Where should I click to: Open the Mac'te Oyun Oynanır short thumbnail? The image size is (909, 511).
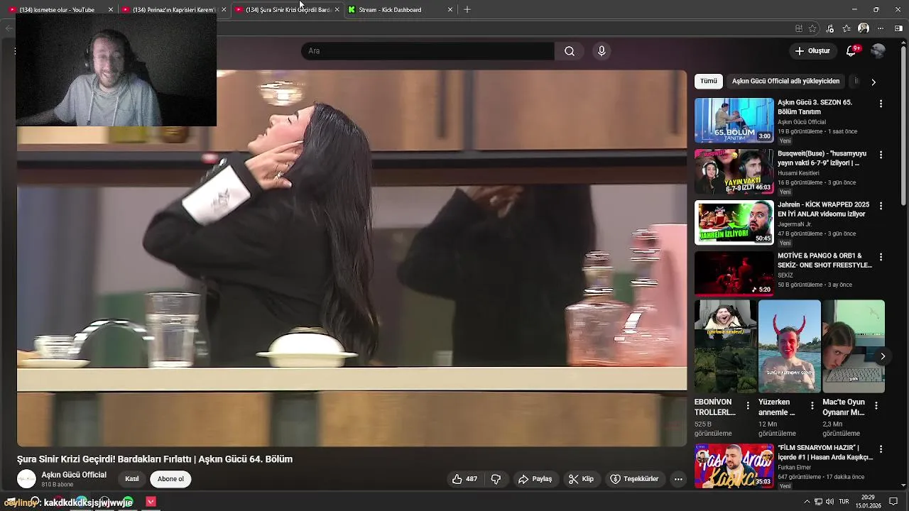tap(854, 346)
